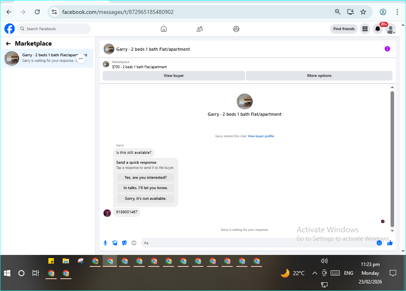The width and height of the screenshot is (406, 291).
Task: Open the GIF picker icon
Action: [x=134, y=243]
